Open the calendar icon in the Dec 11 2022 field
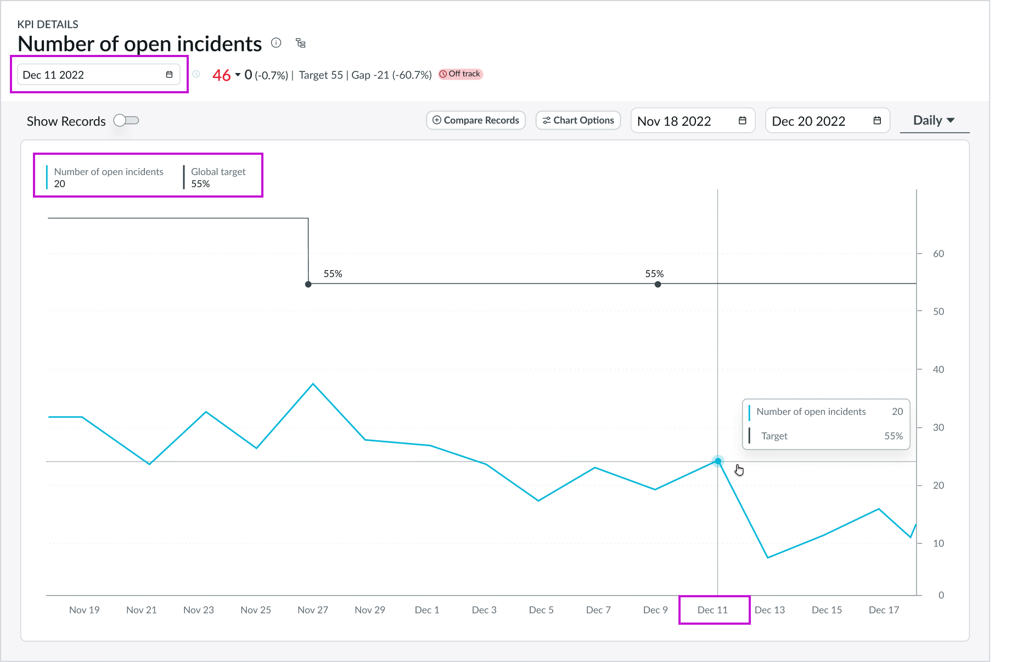The image size is (1034, 662). tap(170, 74)
